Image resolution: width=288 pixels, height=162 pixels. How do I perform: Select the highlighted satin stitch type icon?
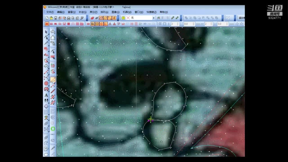click(47, 24)
